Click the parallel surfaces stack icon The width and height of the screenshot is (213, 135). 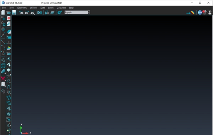9,70
